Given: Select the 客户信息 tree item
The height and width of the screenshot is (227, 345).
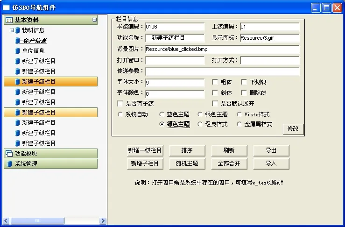Looking at the screenshot, I should 34,41.
